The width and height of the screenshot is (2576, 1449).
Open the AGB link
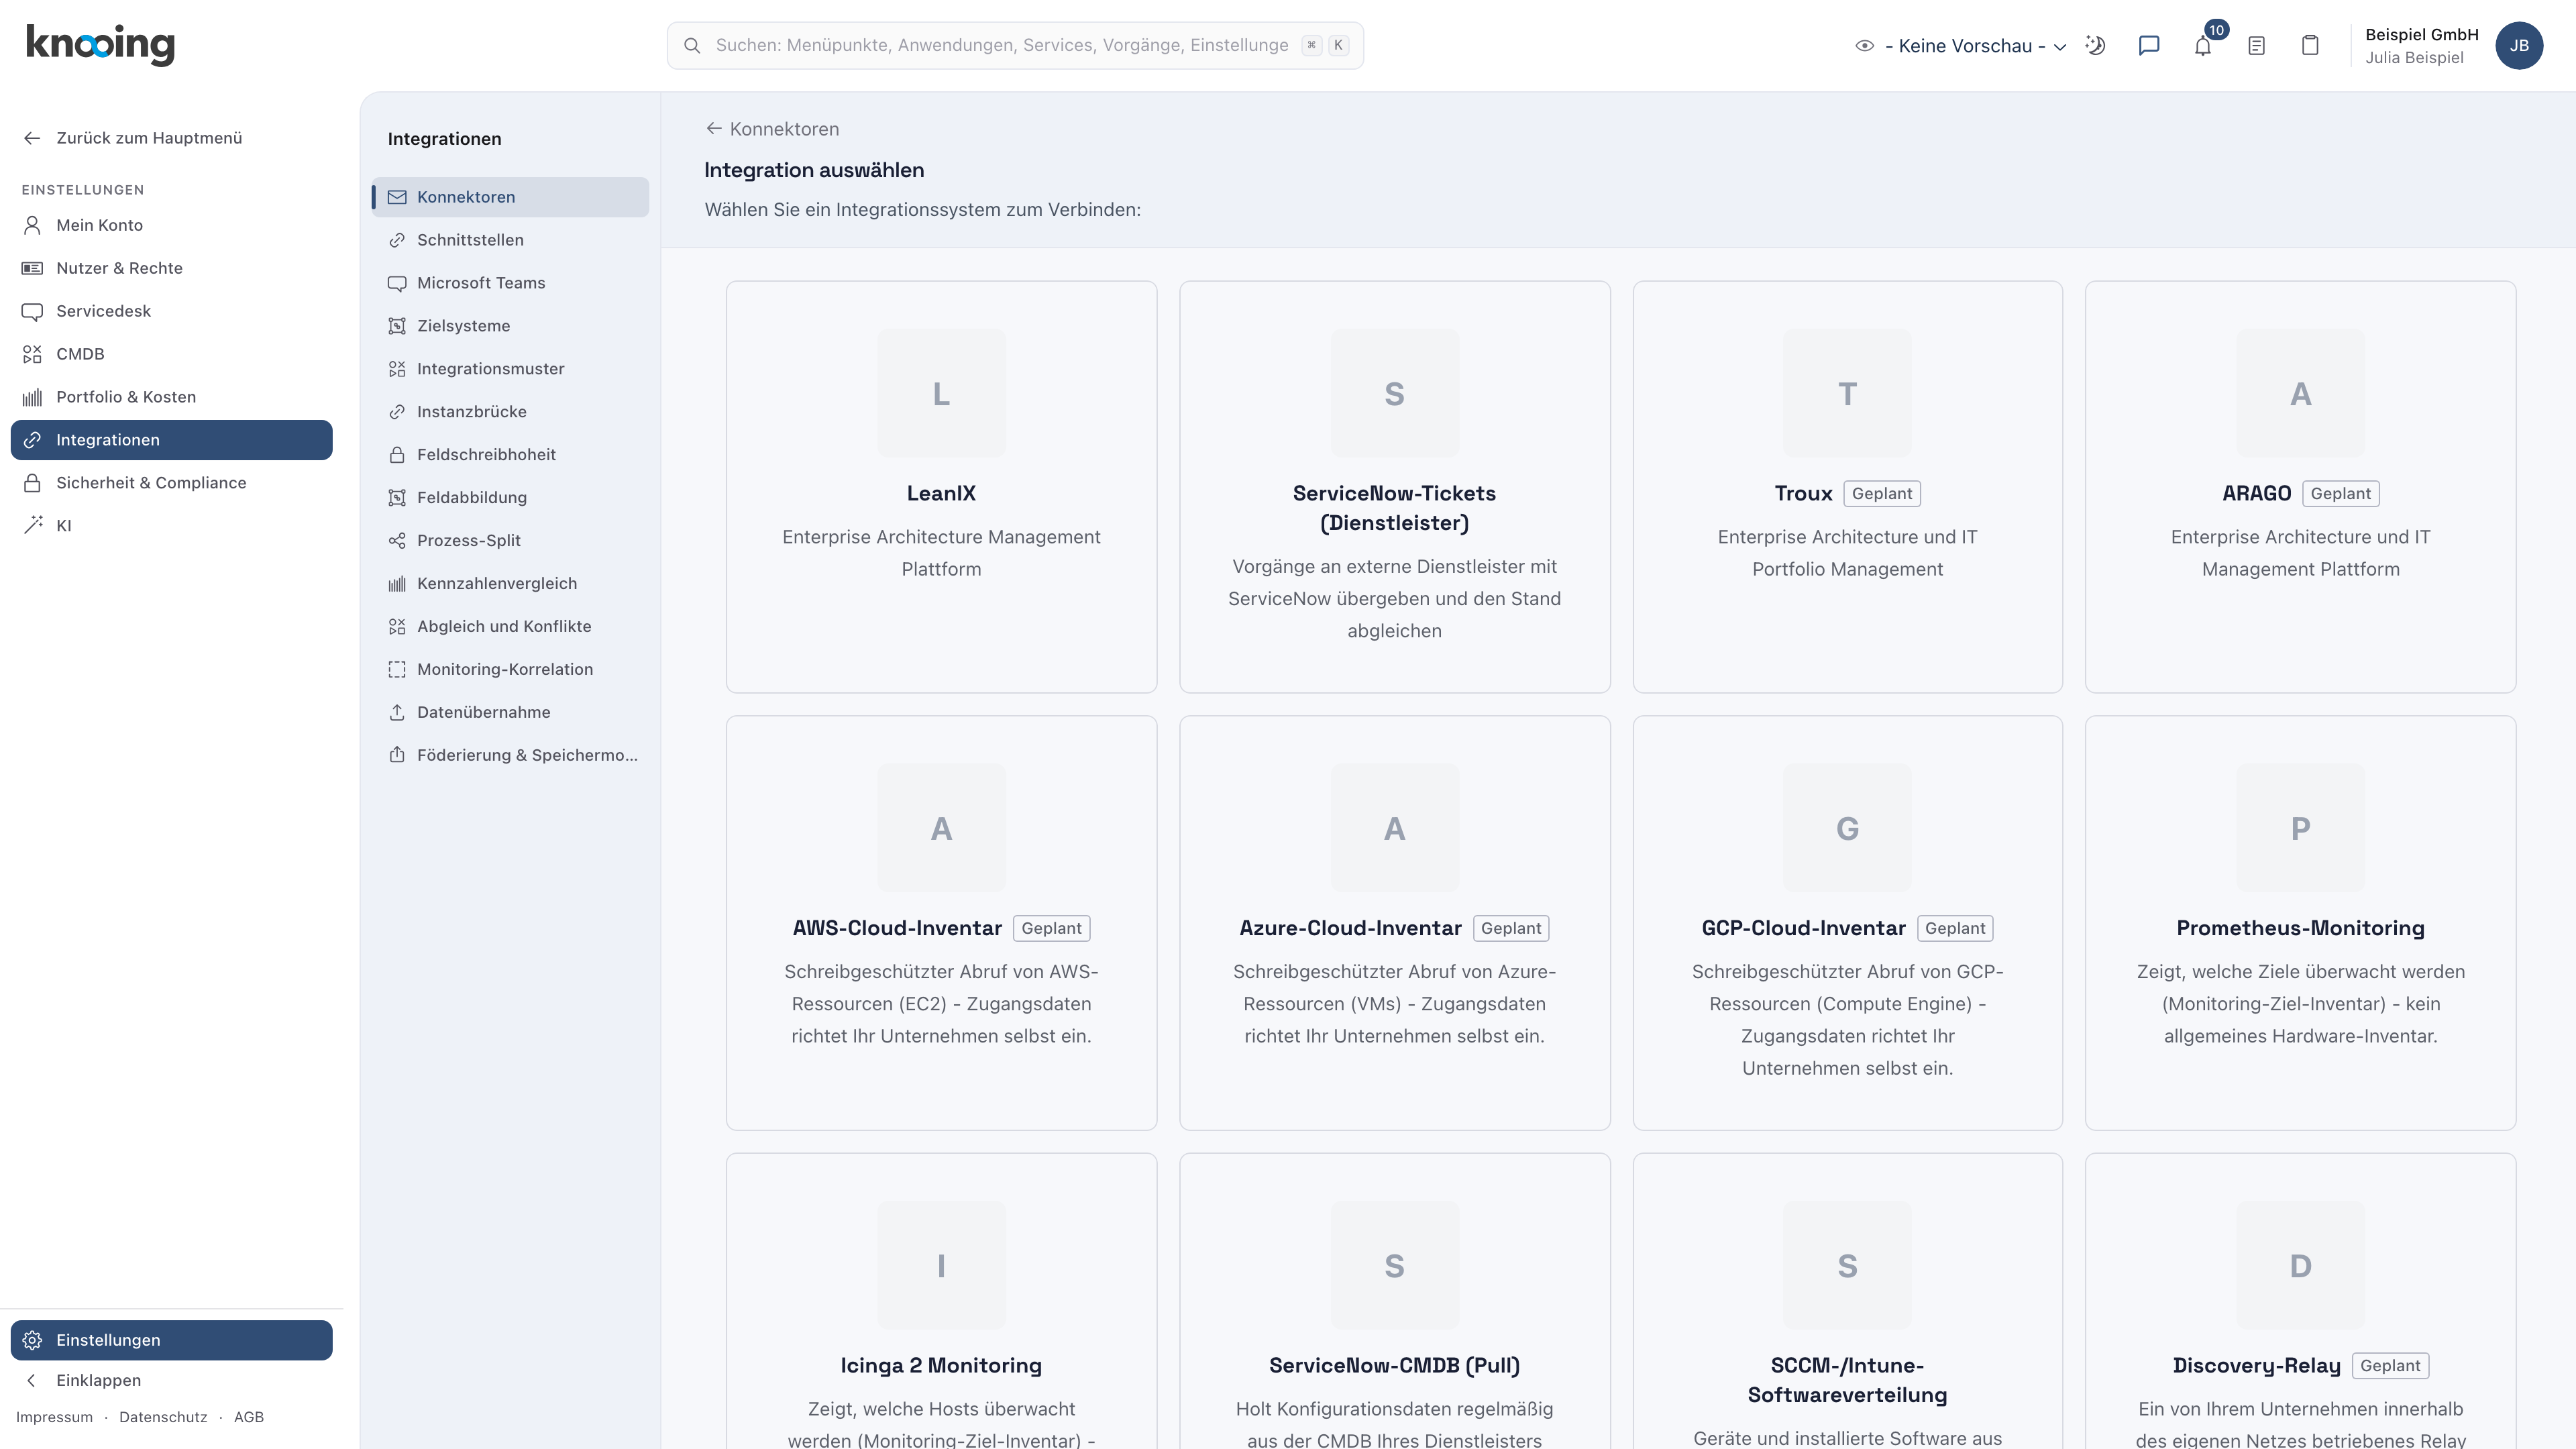pos(249,1417)
